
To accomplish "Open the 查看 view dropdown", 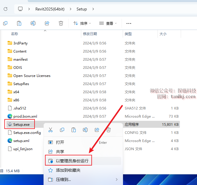I will click(x=108, y=23).
